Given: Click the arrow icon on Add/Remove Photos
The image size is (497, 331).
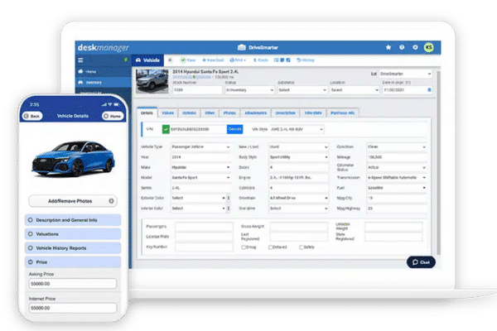Looking at the screenshot, I should click(111, 201).
